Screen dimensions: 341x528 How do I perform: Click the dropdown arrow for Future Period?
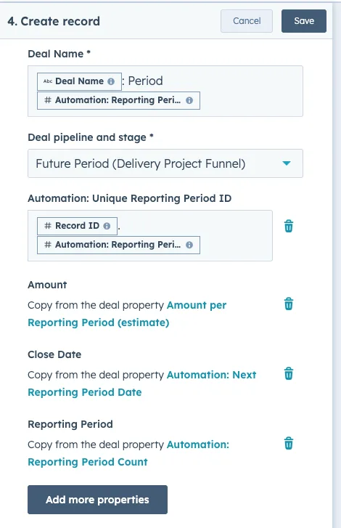[286, 163]
